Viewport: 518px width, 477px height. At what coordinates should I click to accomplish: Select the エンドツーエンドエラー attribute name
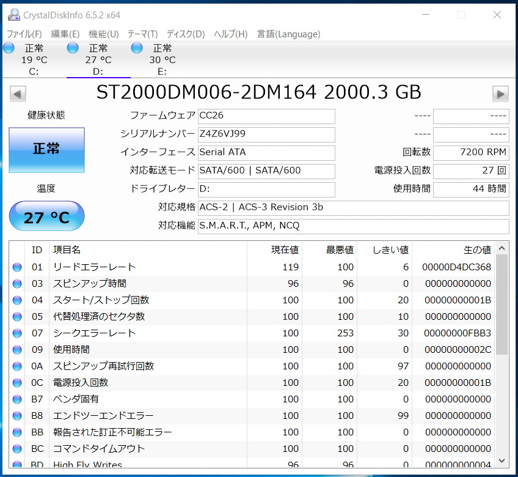pyautogui.click(x=103, y=416)
